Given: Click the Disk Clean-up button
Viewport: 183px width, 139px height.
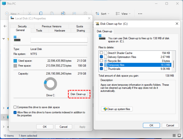Looking at the screenshot, I should pos(78,94).
